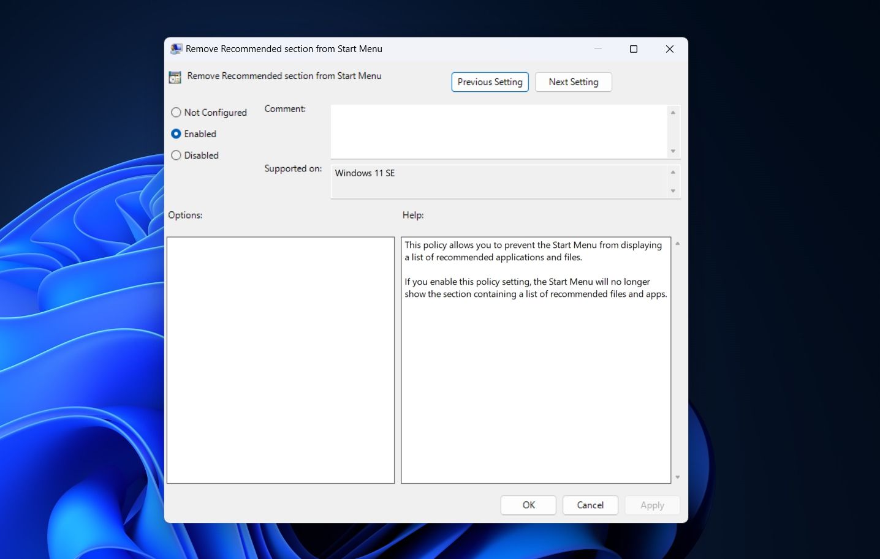The width and height of the screenshot is (880, 559).
Task: Click the scroll-down arrow of the Help pane
Action: 677,476
